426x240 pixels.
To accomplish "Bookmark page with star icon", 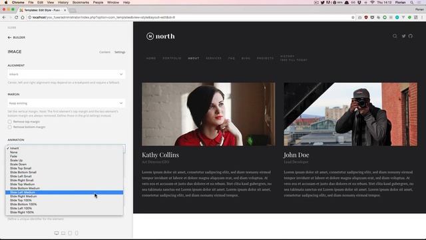I will tap(353, 17).
